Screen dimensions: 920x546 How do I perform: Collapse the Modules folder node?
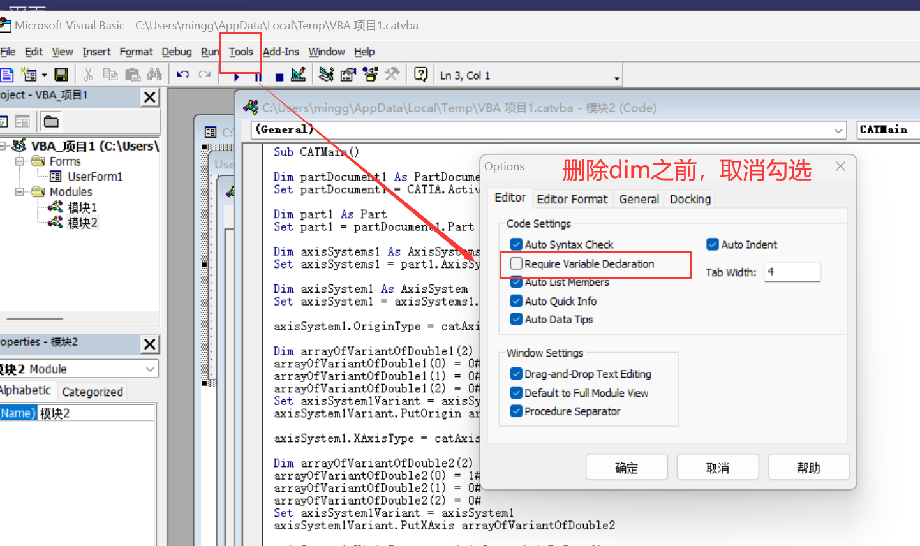20,192
